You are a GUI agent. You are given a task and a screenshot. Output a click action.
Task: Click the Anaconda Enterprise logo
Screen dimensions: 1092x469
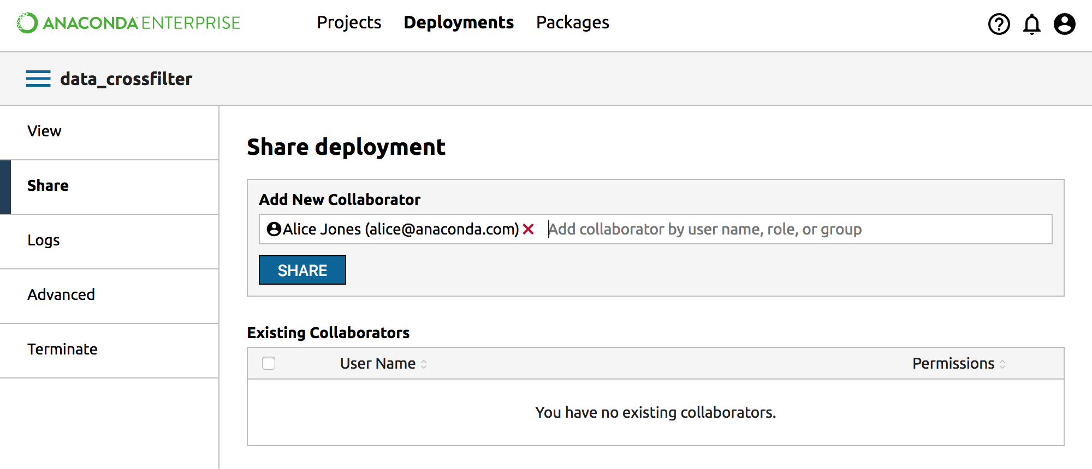click(x=128, y=23)
